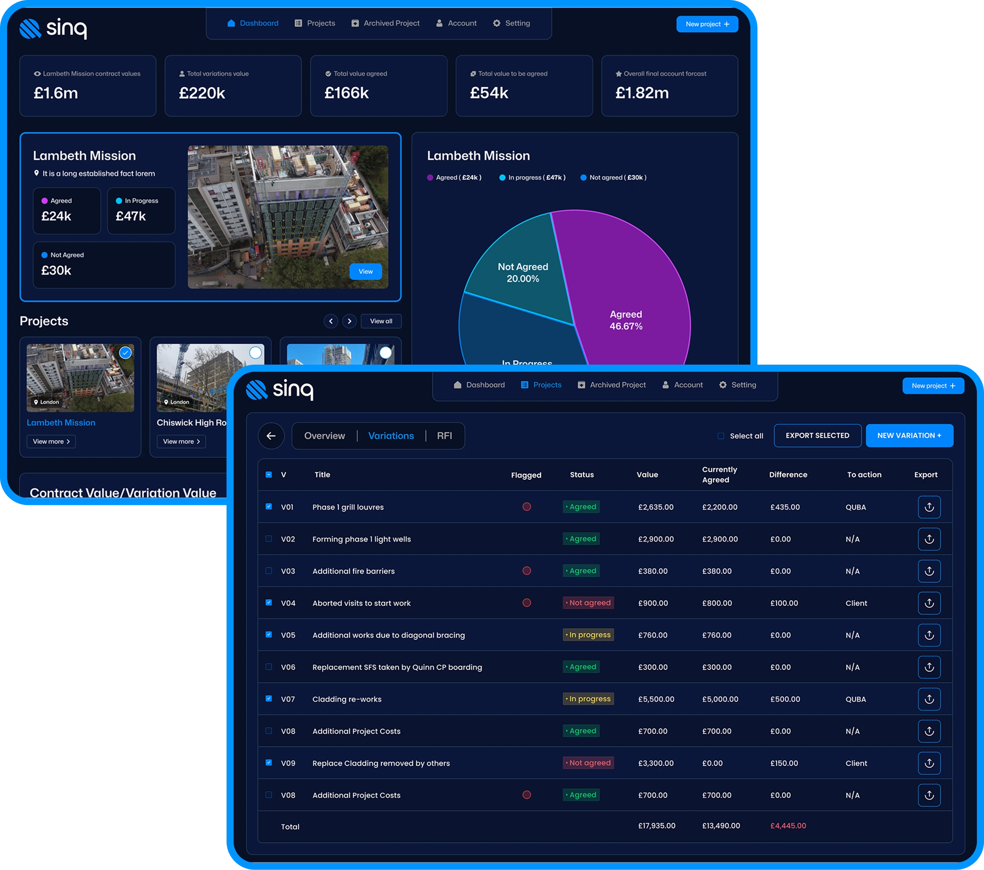Toggle the Select all checkbox
Image resolution: width=984 pixels, height=870 pixels.
[x=721, y=436]
